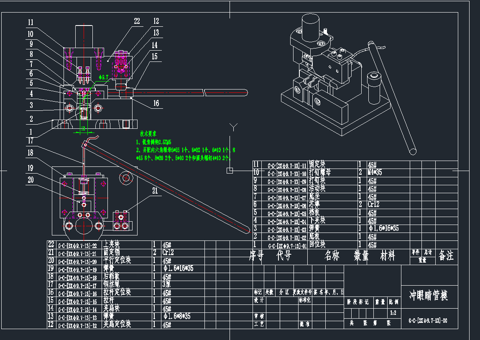Select the 芯棒 name cell in parts list
This screenshot has width=480, height=340.
click(317, 205)
